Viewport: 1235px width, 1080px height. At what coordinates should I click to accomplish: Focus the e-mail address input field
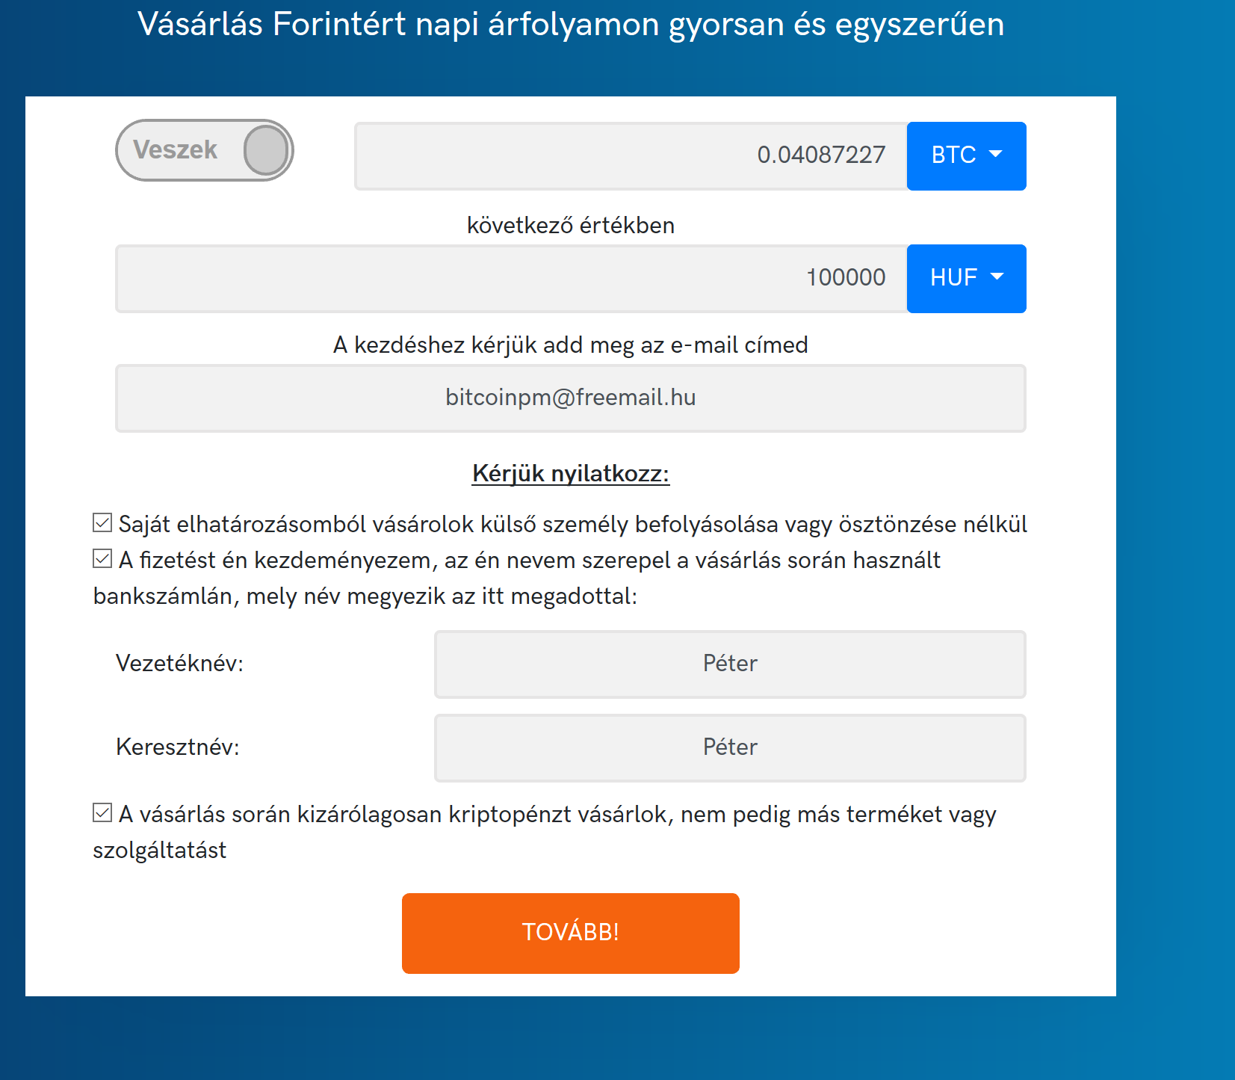tap(570, 398)
